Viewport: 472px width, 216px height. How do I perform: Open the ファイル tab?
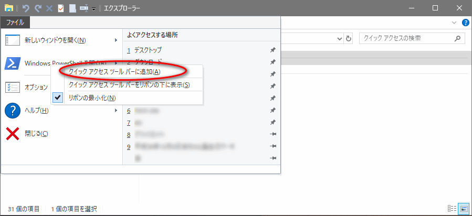[x=15, y=23]
